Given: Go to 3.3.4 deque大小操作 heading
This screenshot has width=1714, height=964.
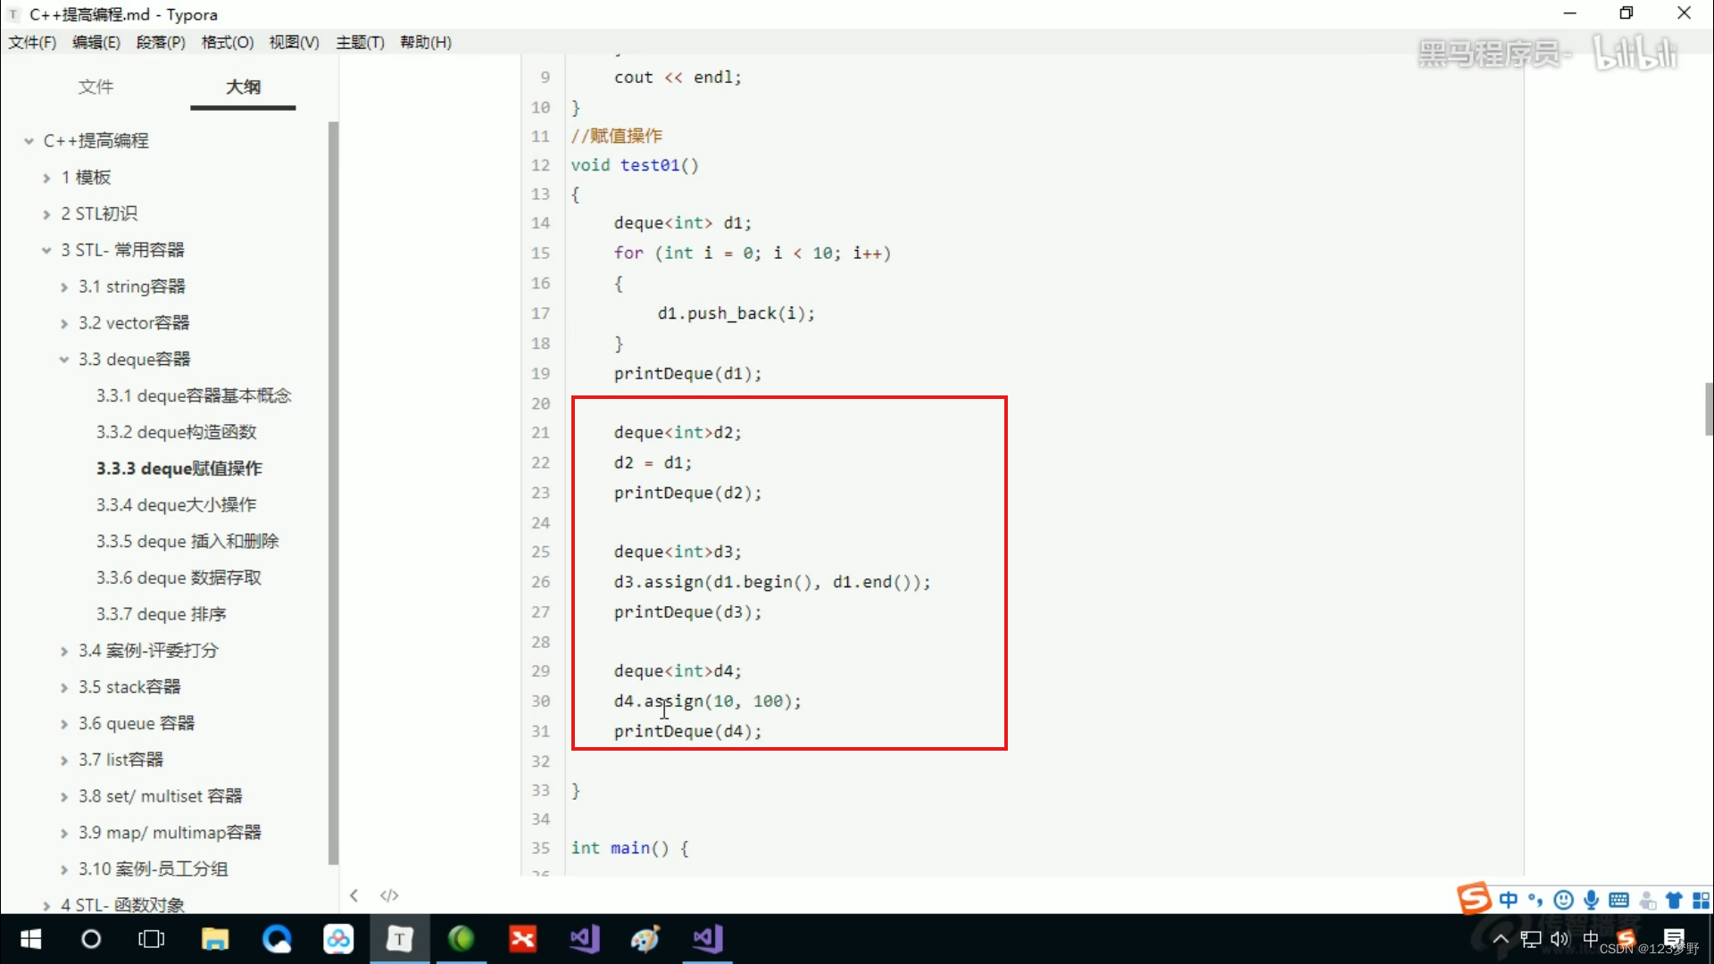Looking at the screenshot, I should click(x=176, y=505).
